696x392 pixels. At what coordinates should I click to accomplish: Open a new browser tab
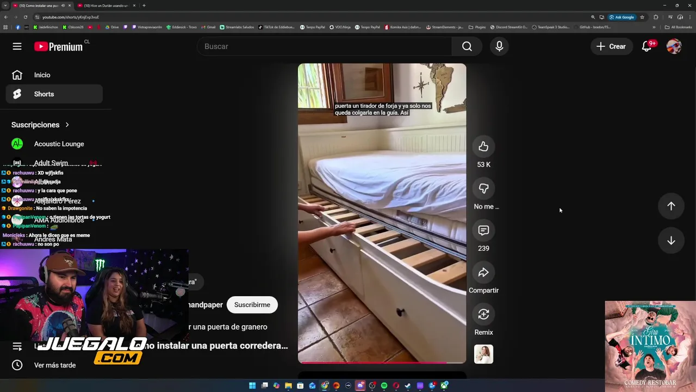pos(144,5)
